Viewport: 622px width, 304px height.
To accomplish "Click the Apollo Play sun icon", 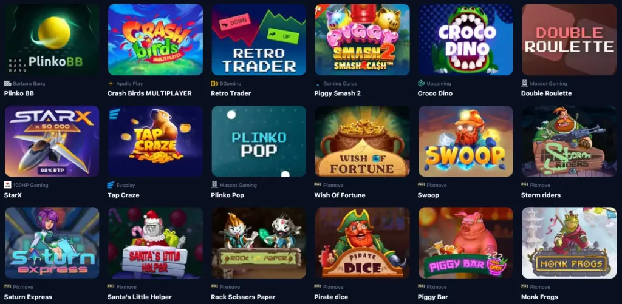I will pos(111,84).
